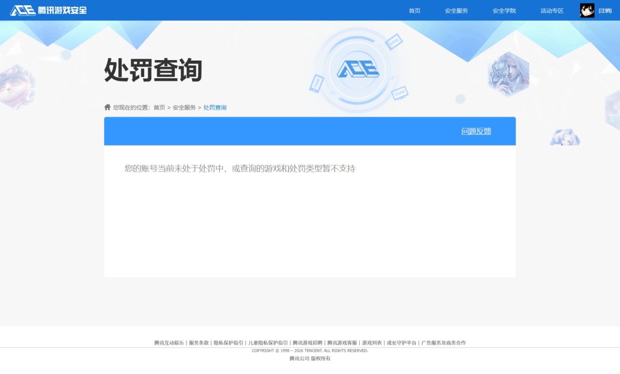
Task: Click the 游戏列表 footer link
Action: coord(371,343)
